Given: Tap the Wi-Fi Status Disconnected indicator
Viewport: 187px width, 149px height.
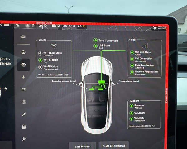Looking at the screenshot, I should pyautogui.click(x=40, y=67).
